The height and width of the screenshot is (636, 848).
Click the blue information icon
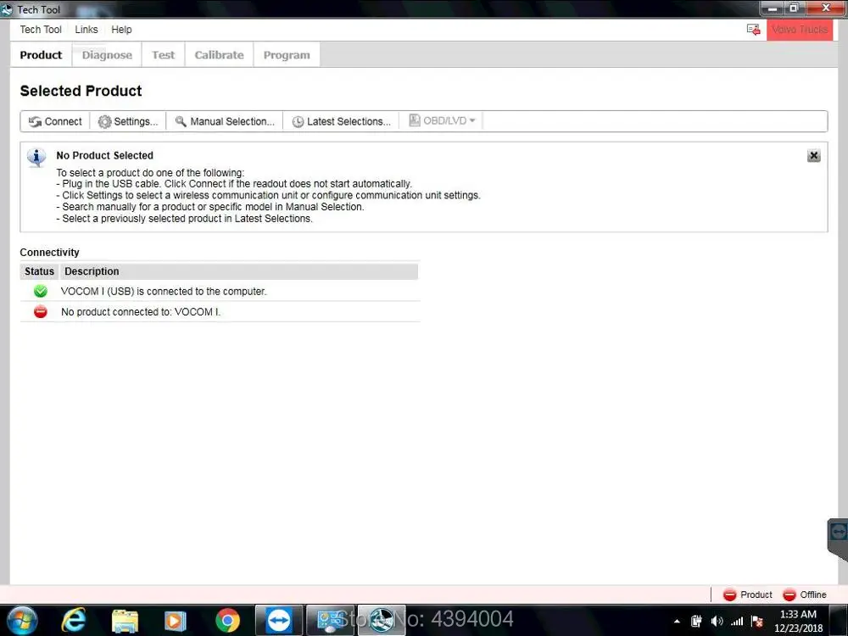click(x=36, y=158)
